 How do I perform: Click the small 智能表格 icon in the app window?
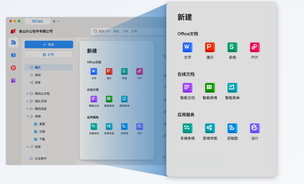click(x=109, y=99)
